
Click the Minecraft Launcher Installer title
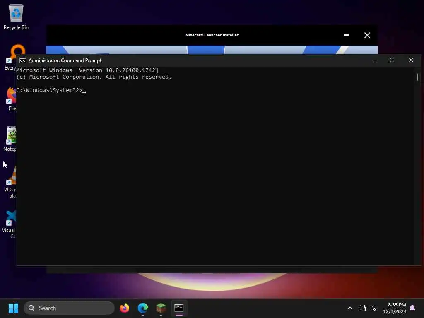click(x=212, y=35)
